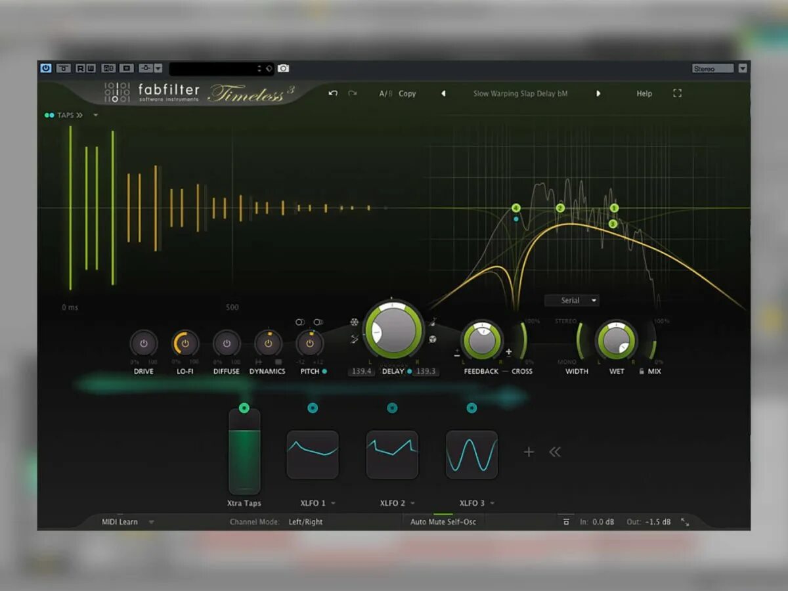Click the camera snapshot icon
The image size is (788, 591).
[283, 68]
